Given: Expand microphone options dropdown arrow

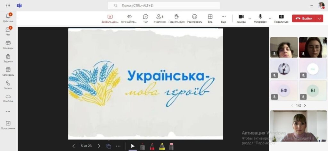Looking at the screenshot, I should pyautogui.click(x=270, y=19).
